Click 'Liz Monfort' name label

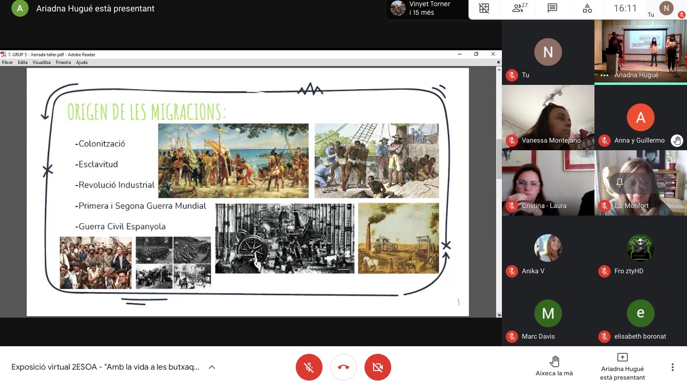click(x=632, y=206)
